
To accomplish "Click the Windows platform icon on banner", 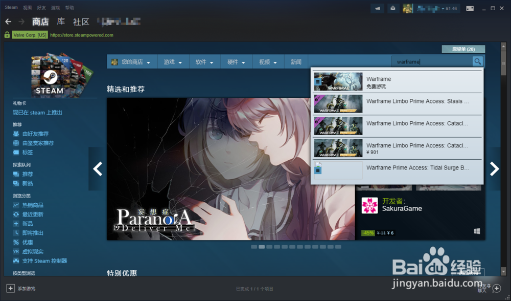I will (477, 231).
